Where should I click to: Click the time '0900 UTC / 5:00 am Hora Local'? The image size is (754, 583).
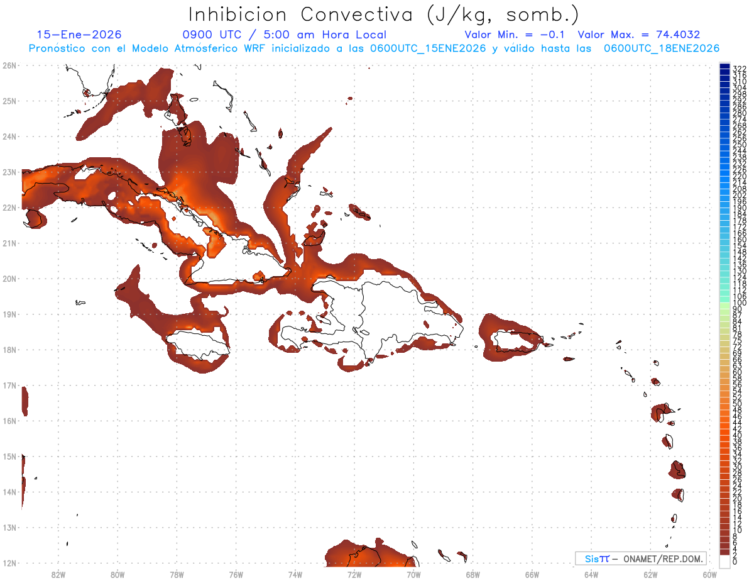284,35
